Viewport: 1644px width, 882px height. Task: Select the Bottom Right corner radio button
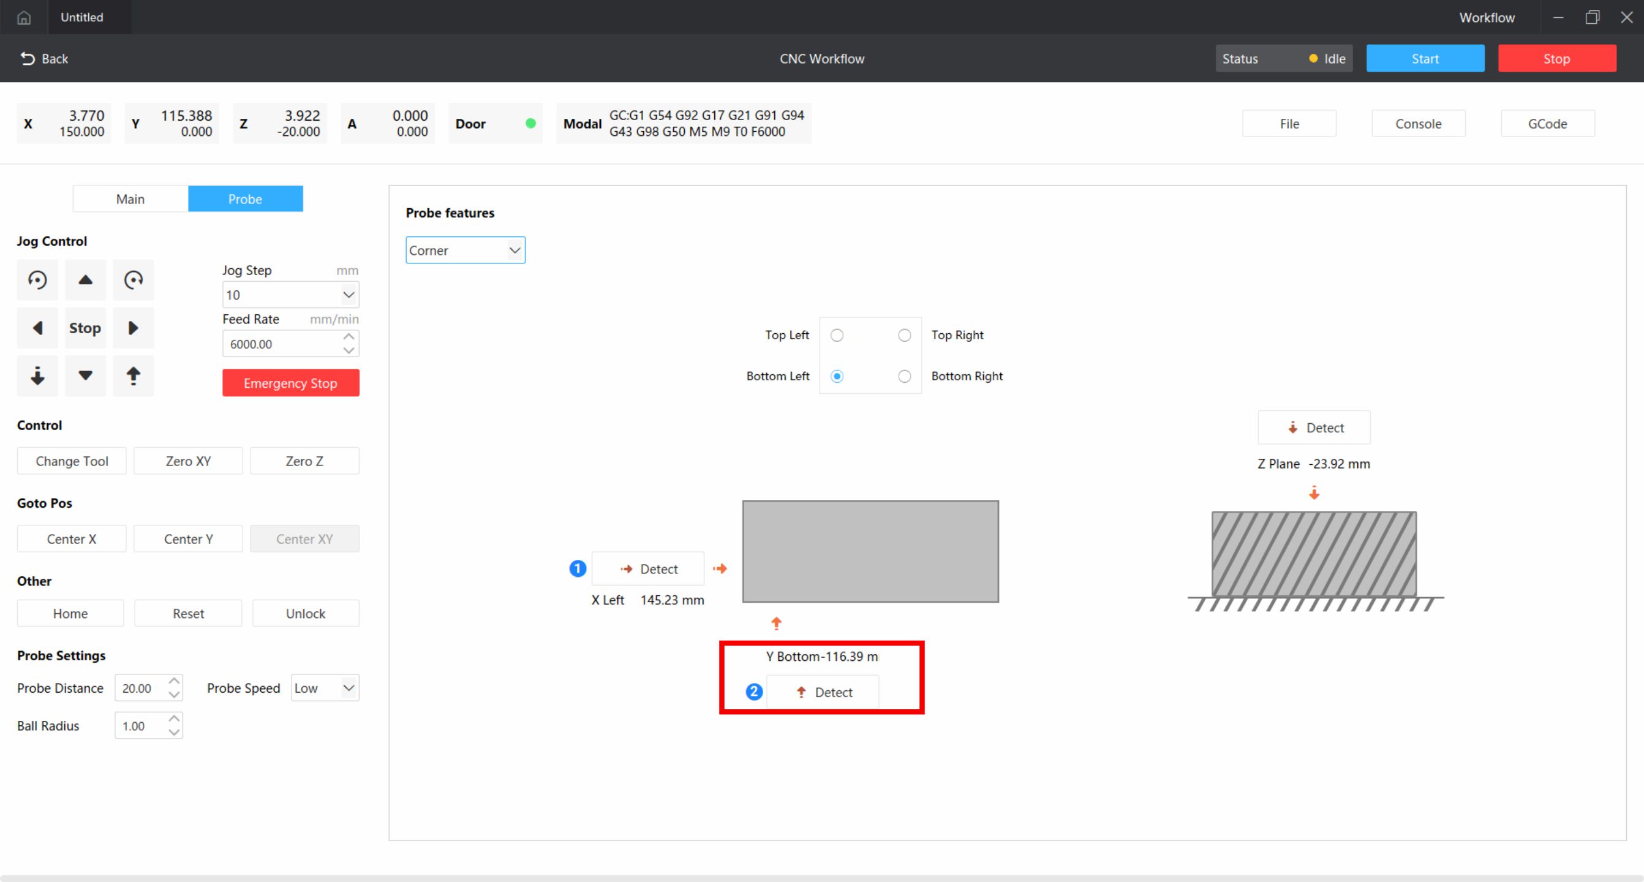coord(904,376)
